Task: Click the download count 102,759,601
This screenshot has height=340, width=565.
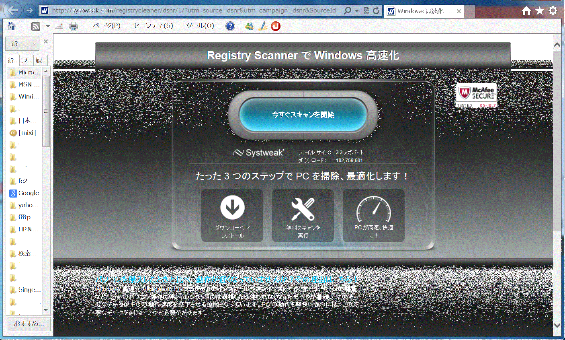Action: tap(349, 161)
